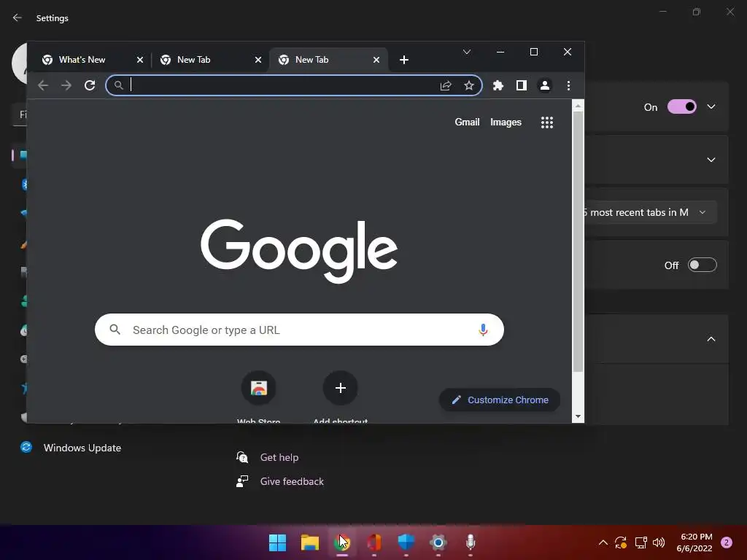Viewport: 747px width, 560px height.
Task: Open Google Images link
Action: point(506,122)
